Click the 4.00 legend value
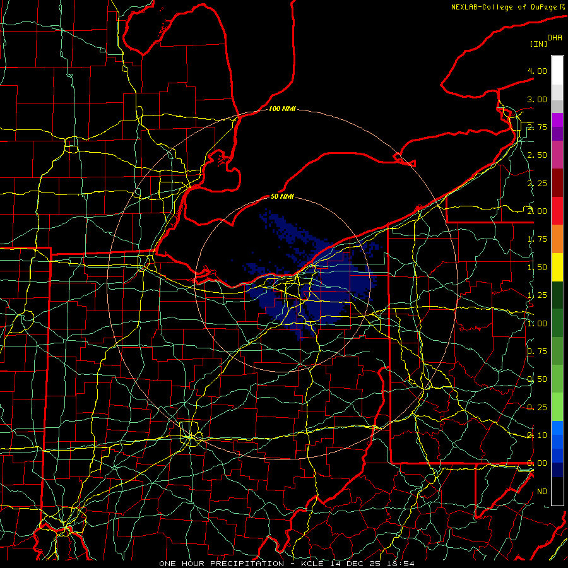Image resolution: width=568 pixels, height=568 pixels. (537, 71)
